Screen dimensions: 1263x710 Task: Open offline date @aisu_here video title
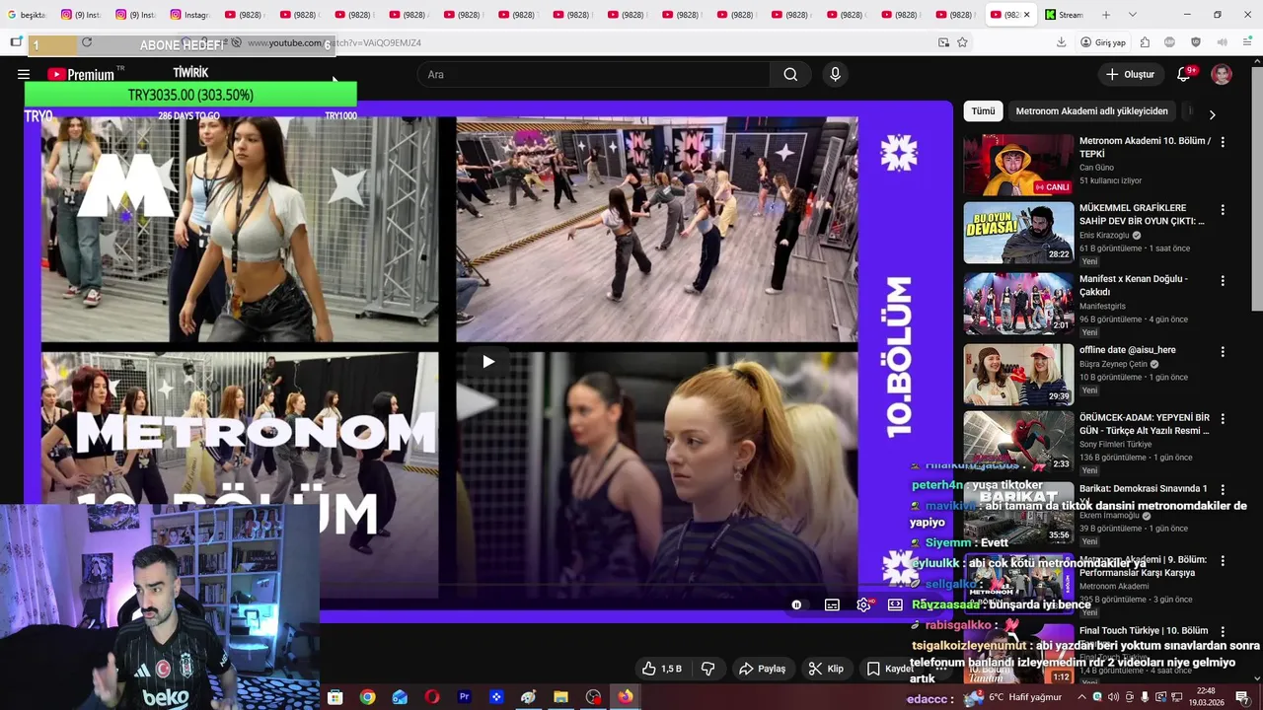click(x=1128, y=350)
